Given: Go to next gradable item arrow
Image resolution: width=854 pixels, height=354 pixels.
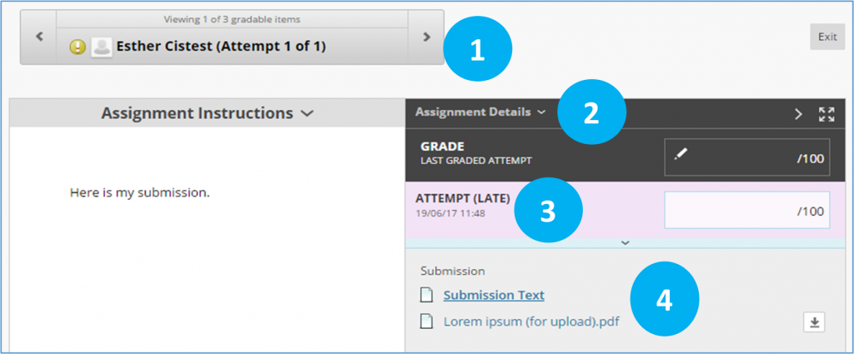Looking at the screenshot, I should [x=426, y=37].
